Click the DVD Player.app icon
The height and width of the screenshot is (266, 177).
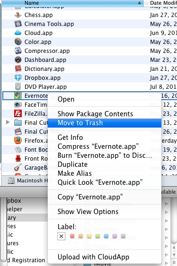[18, 86]
